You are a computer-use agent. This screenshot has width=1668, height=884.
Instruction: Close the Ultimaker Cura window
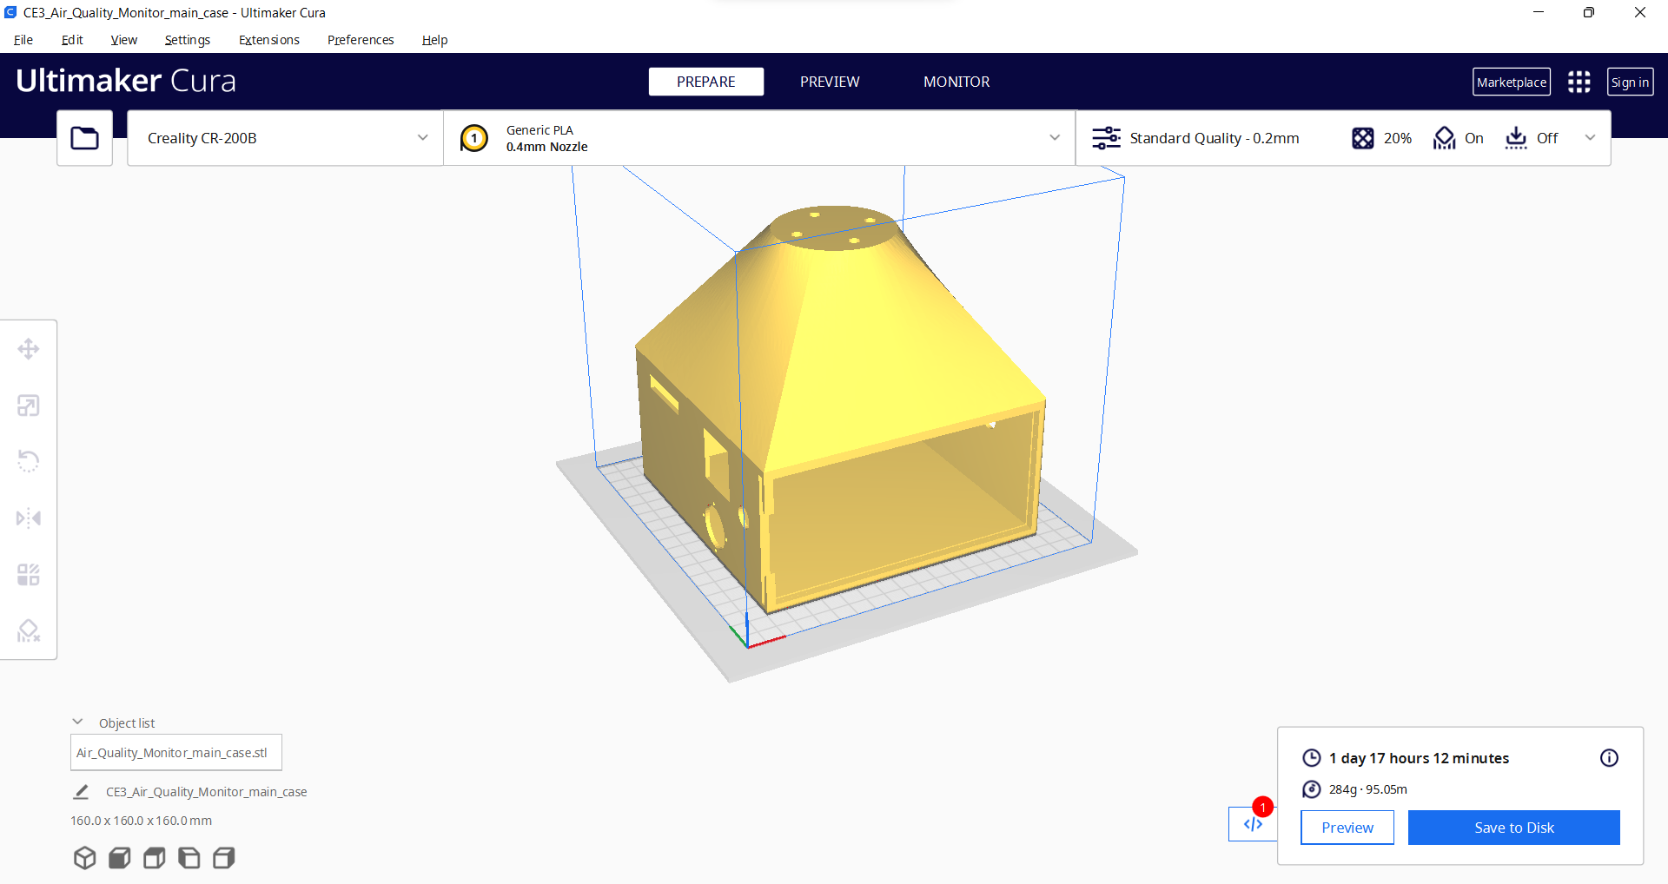pos(1640,12)
